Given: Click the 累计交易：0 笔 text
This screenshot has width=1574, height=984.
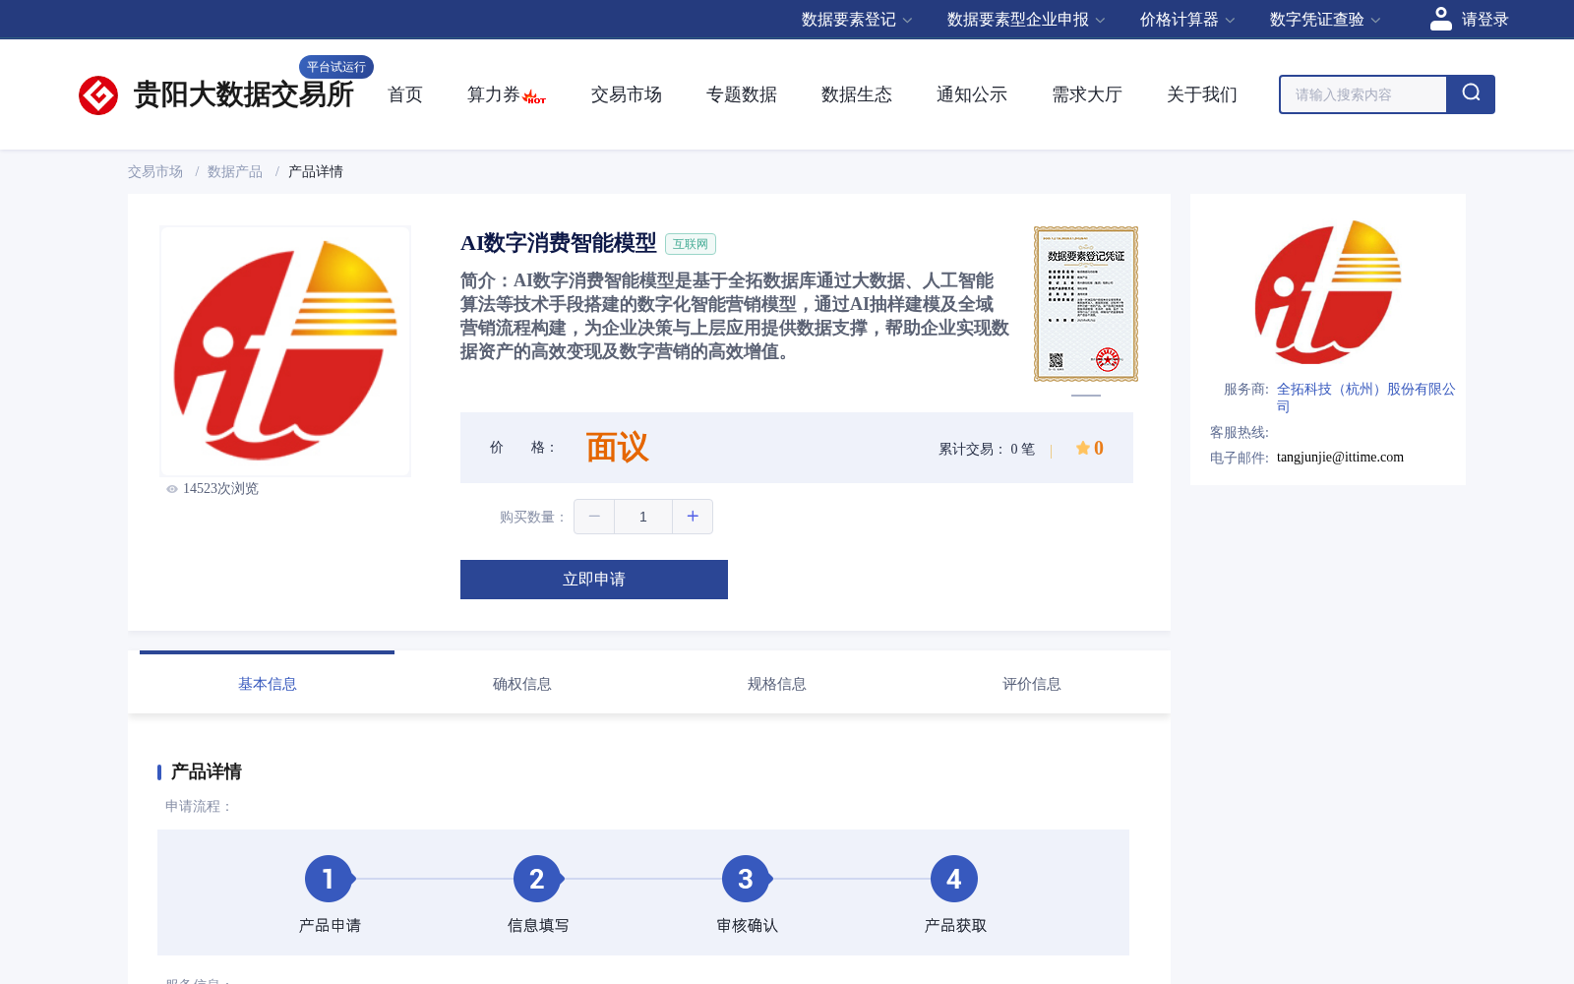Looking at the screenshot, I should [x=987, y=449].
